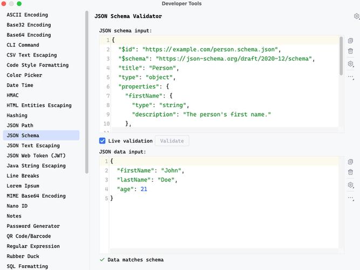
Task: Clear the JSON schema input with trash icon
Action: point(350,51)
